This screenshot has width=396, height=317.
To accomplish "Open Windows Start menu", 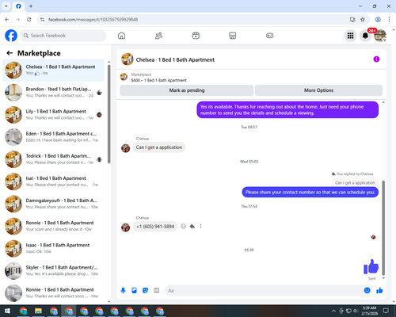I will pyautogui.click(x=7, y=311).
